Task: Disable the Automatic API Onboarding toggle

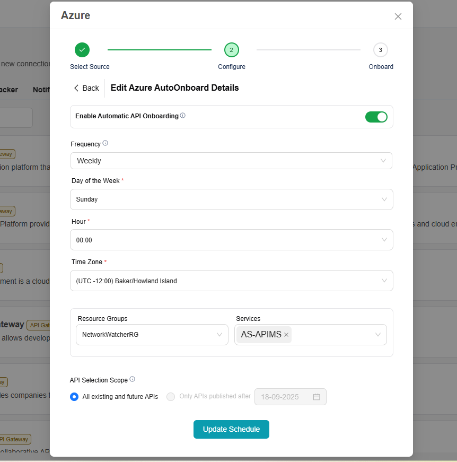Action: tap(376, 117)
